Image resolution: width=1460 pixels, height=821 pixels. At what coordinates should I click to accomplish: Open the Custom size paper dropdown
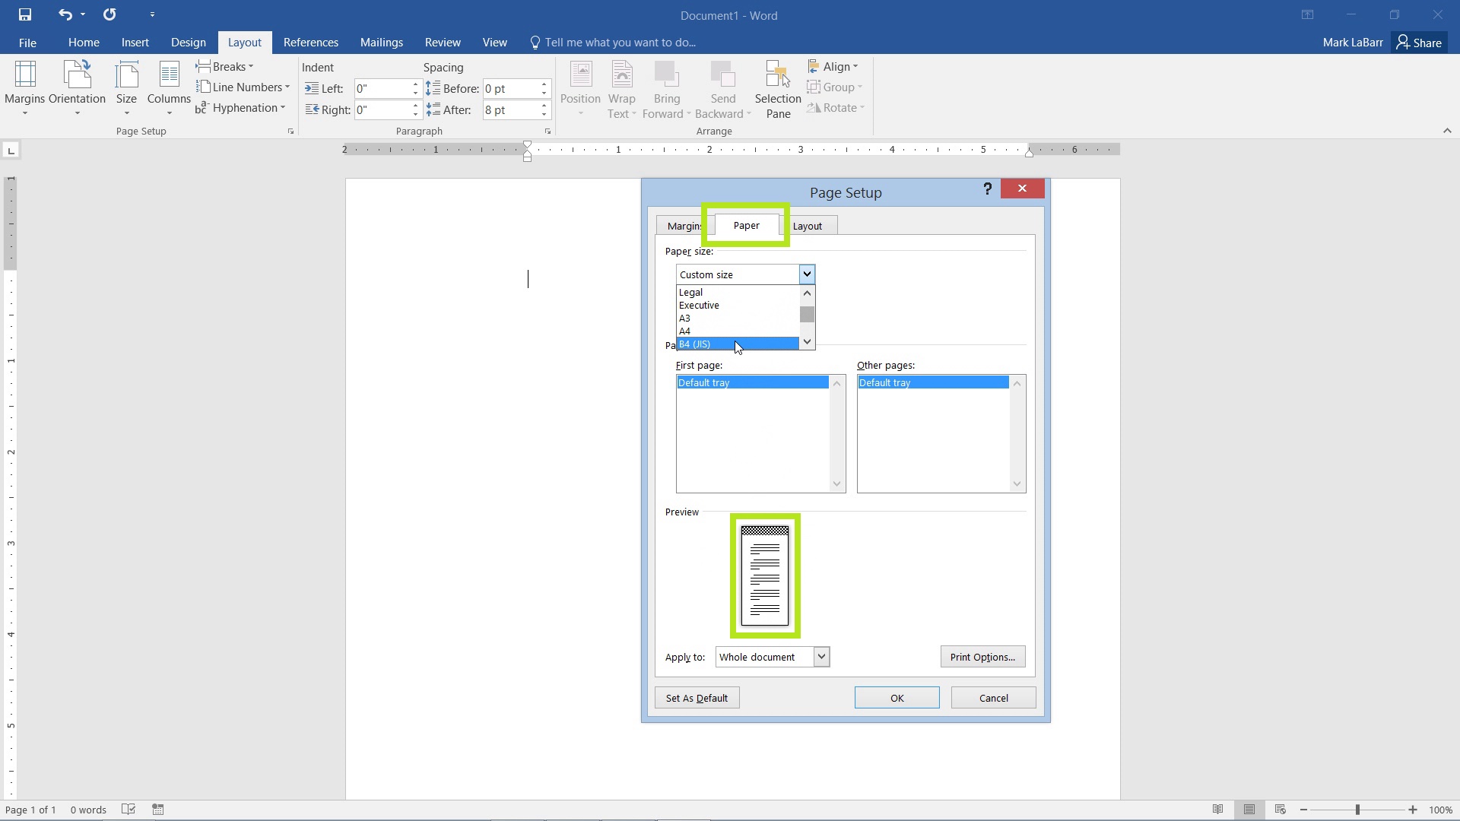coord(806,274)
